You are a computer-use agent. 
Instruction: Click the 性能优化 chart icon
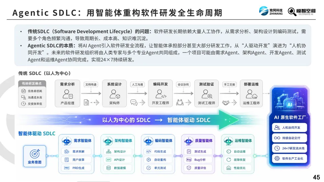(x=228, y=168)
